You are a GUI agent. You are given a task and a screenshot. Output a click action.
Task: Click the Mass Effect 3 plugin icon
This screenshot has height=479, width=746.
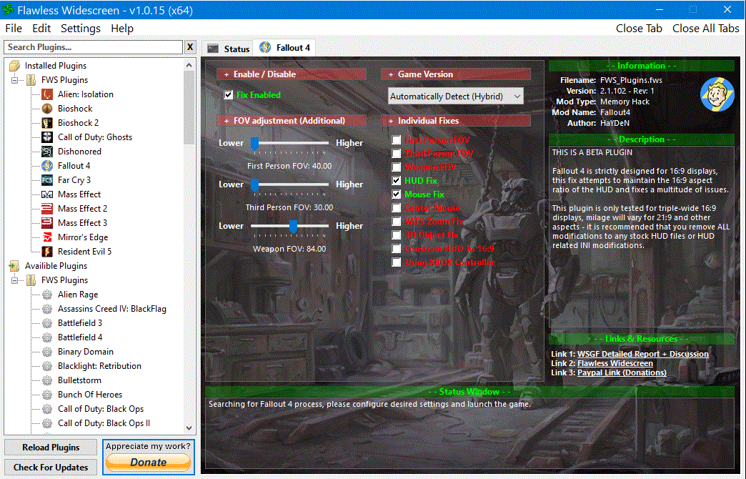tap(47, 223)
